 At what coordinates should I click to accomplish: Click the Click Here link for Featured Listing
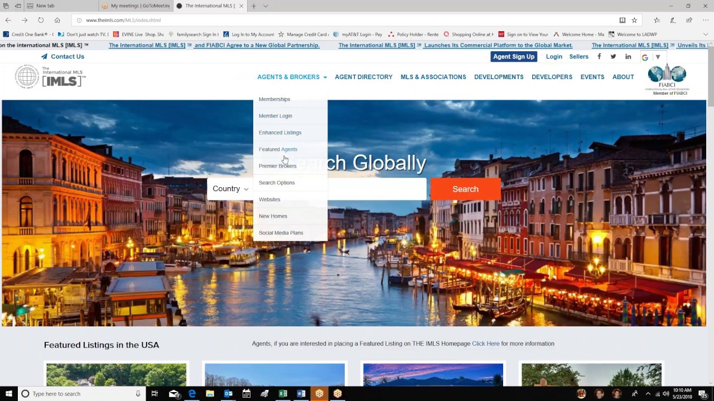[486, 344]
